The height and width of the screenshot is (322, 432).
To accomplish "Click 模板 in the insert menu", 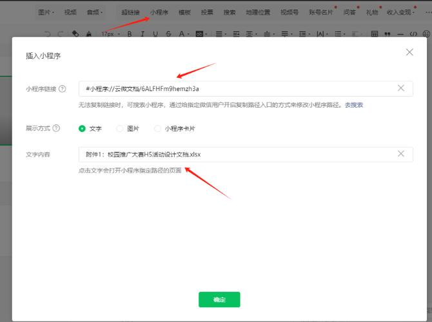I will point(184,12).
